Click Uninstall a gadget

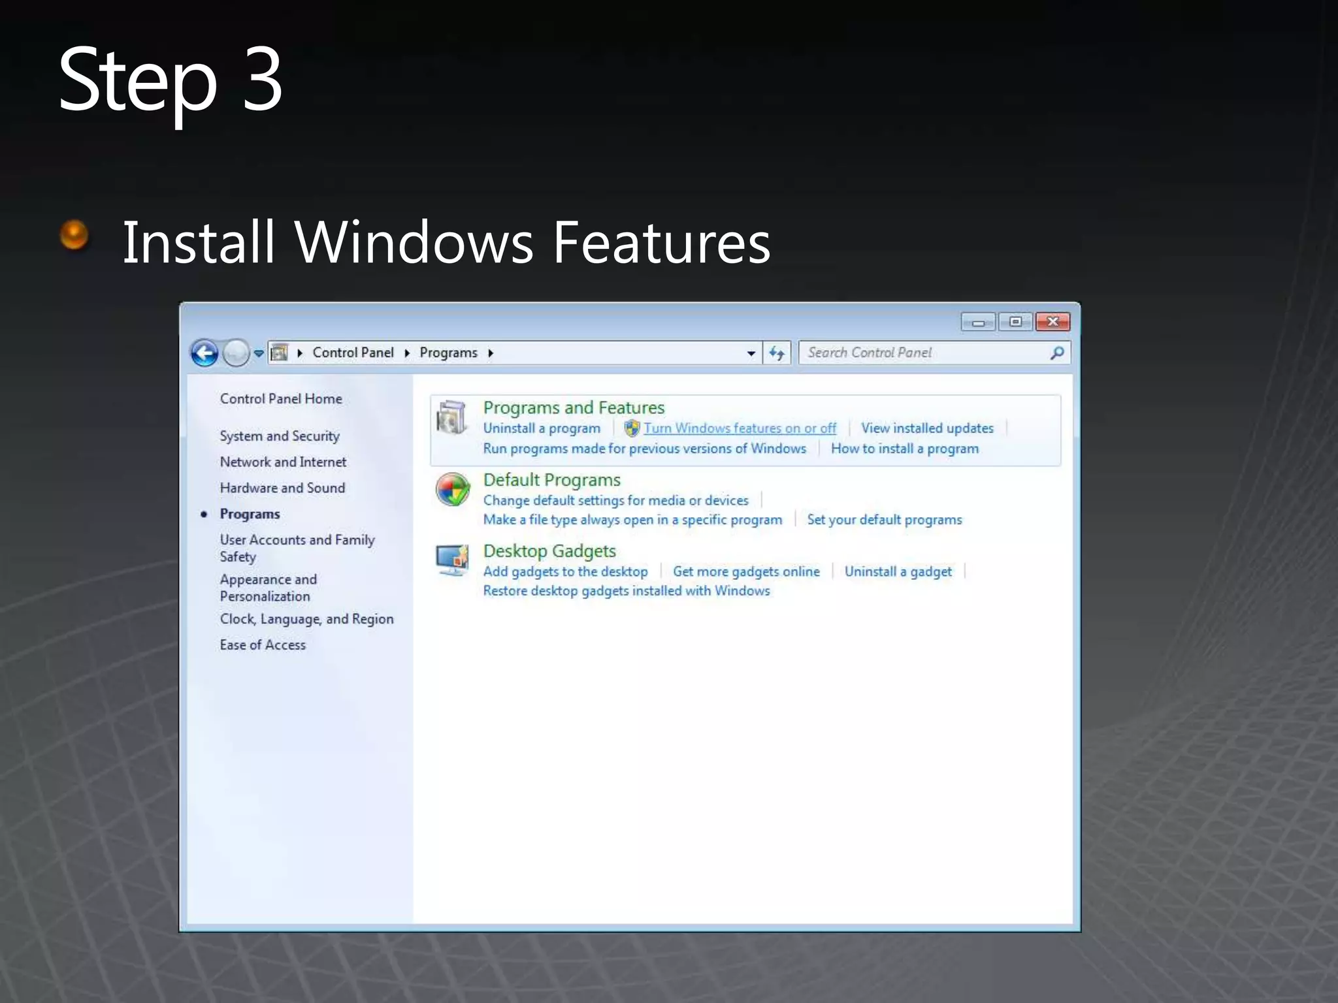tap(898, 571)
